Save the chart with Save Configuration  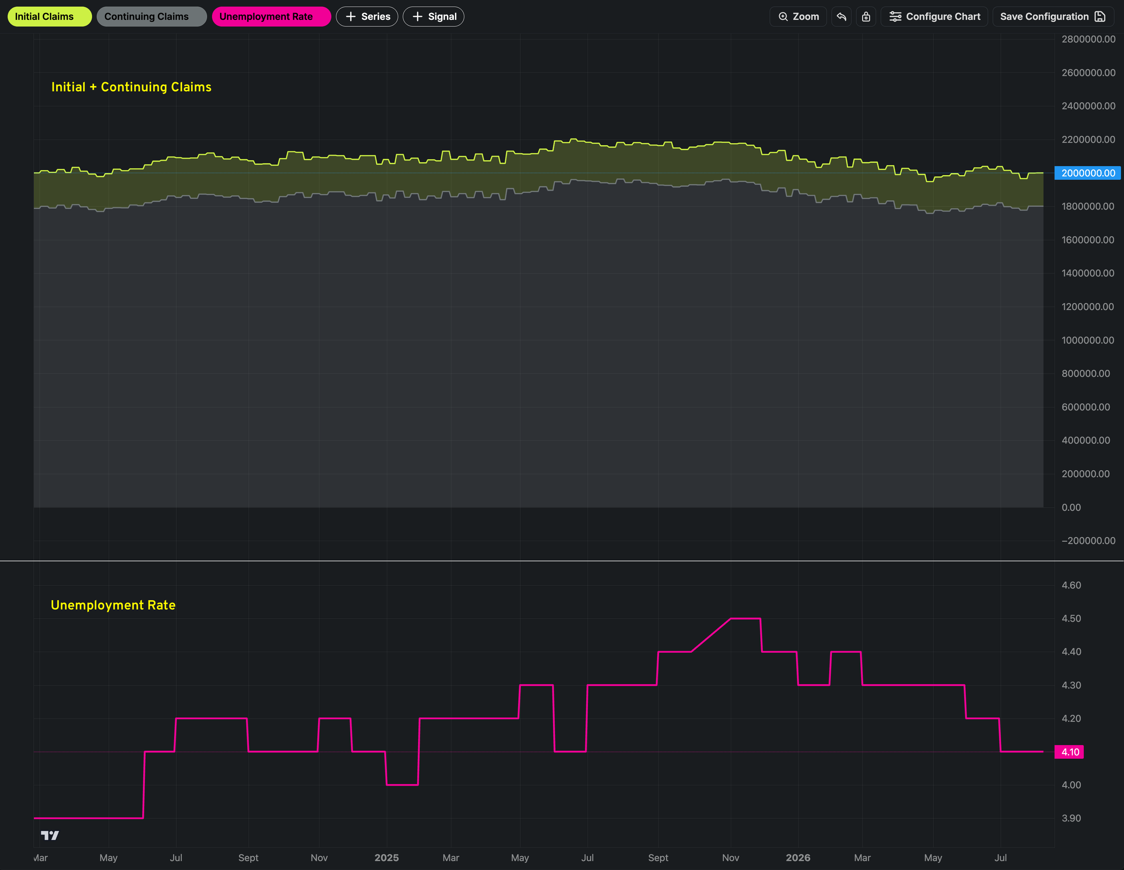[x=1053, y=17]
